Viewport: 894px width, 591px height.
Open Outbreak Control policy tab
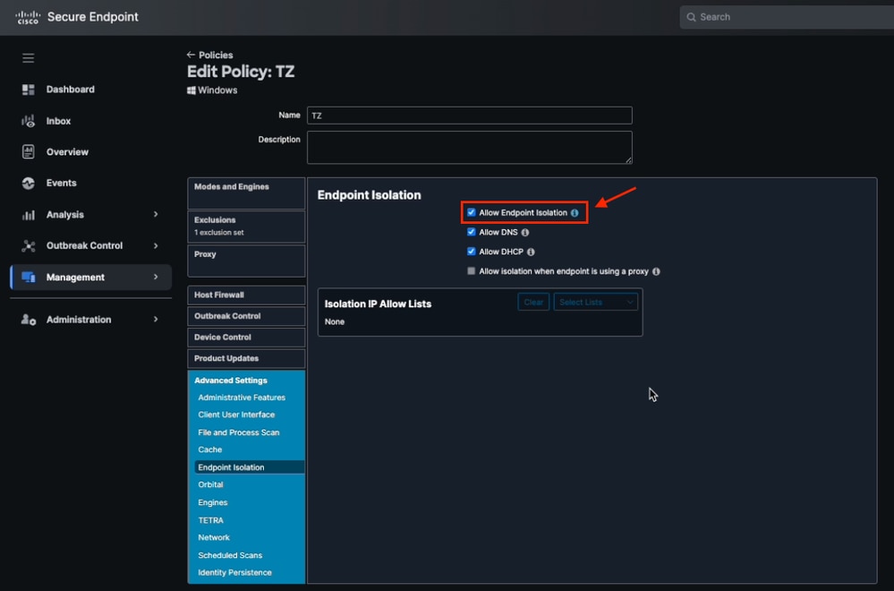[x=246, y=316]
